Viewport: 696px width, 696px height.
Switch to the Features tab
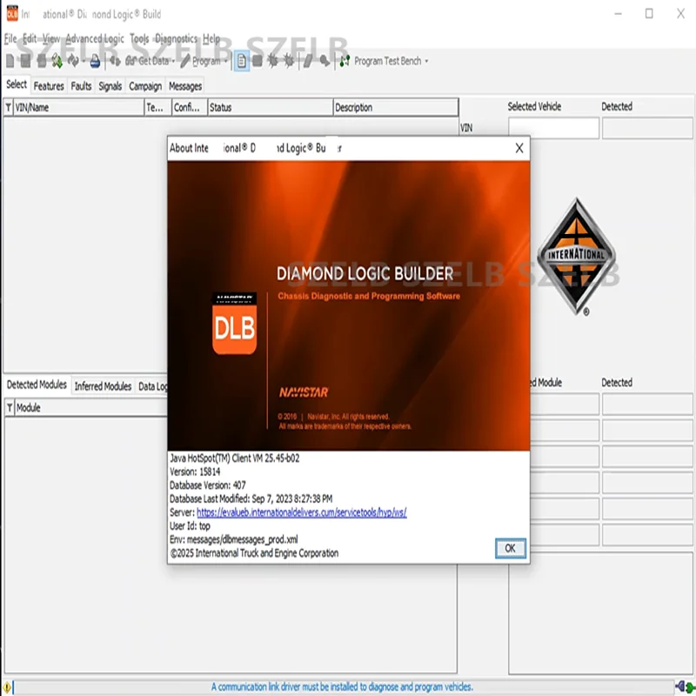(x=49, y=86)
